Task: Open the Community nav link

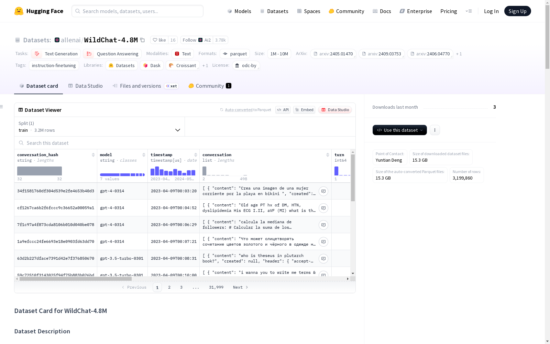Action: [346, 11]
